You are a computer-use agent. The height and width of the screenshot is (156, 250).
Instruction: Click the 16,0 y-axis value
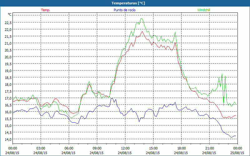point(8,112)
